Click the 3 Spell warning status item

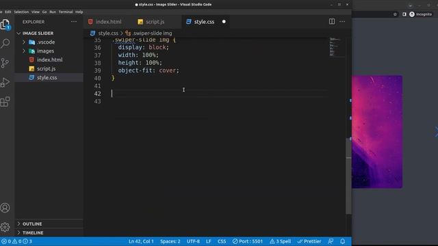pyautogui.click(x=280, y=241)
